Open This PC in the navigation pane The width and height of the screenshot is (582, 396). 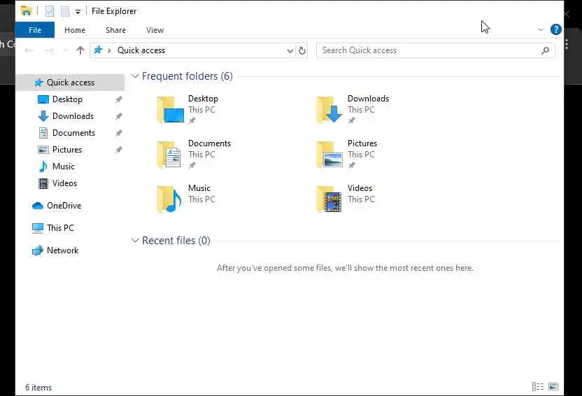[x=60, y=228]
